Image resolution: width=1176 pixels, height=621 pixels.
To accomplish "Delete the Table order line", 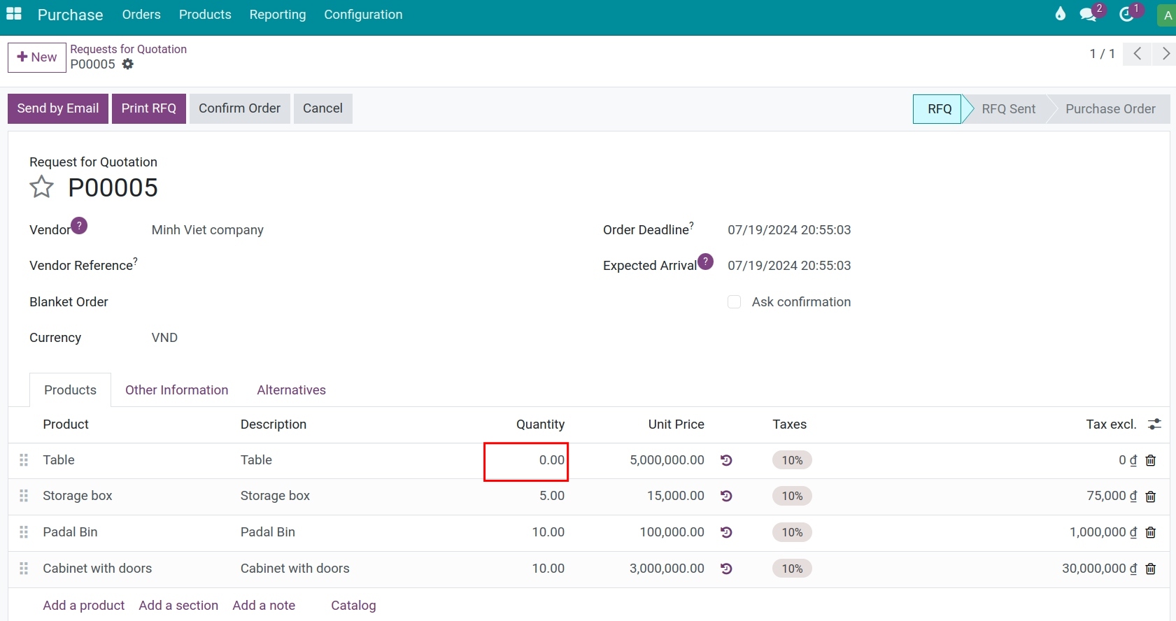I will [1151, 460].
